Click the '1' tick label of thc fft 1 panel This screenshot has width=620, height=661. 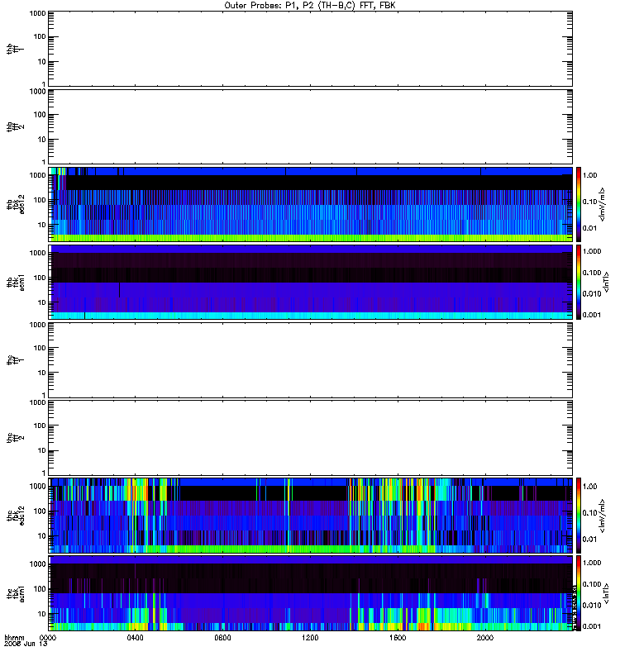pos(44,395)
